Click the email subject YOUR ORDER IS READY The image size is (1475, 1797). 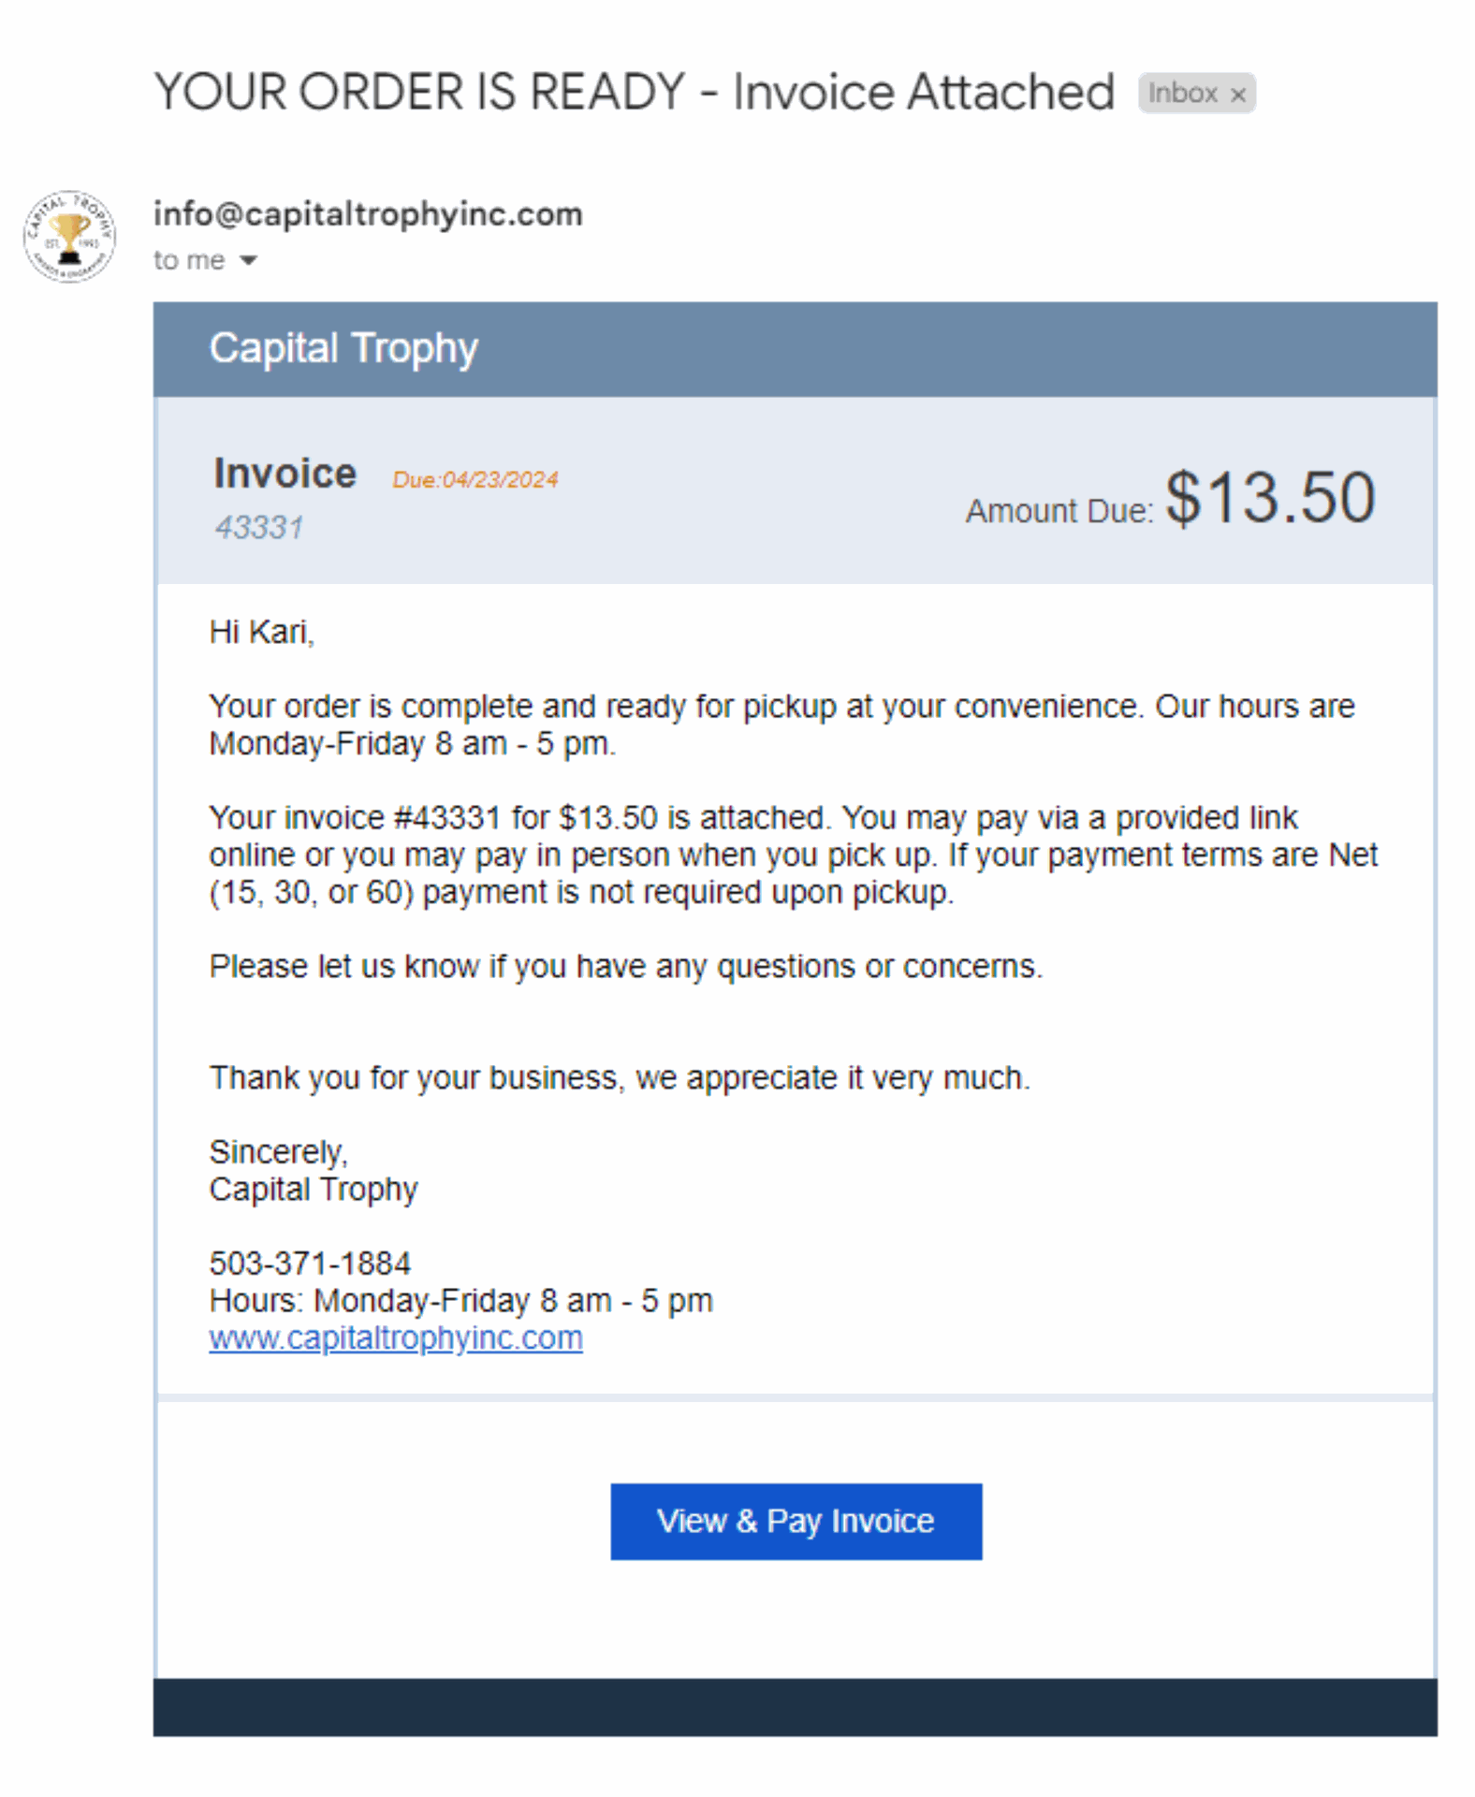point(420,93)
